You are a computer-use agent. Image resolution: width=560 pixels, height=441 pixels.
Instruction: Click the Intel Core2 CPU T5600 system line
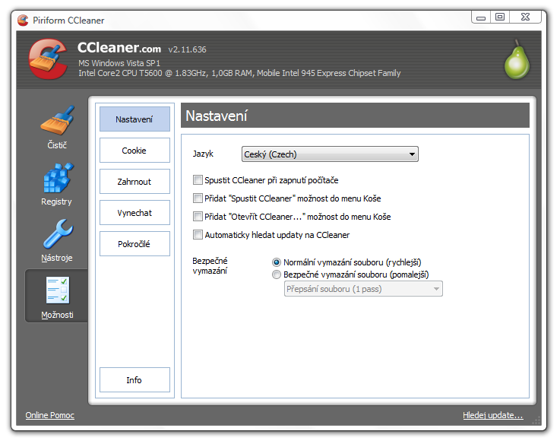click(x=239, y=73)
